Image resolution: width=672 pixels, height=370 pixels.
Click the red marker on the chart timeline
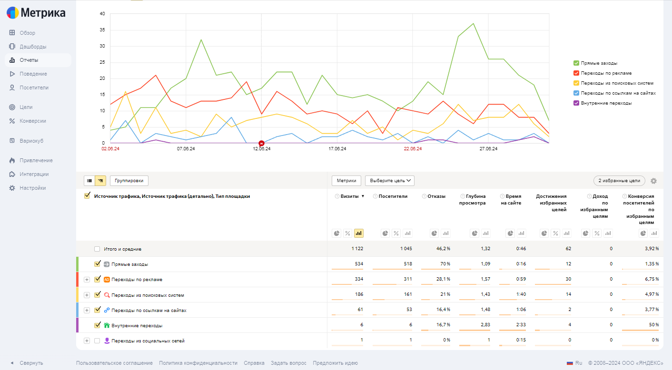261,143
